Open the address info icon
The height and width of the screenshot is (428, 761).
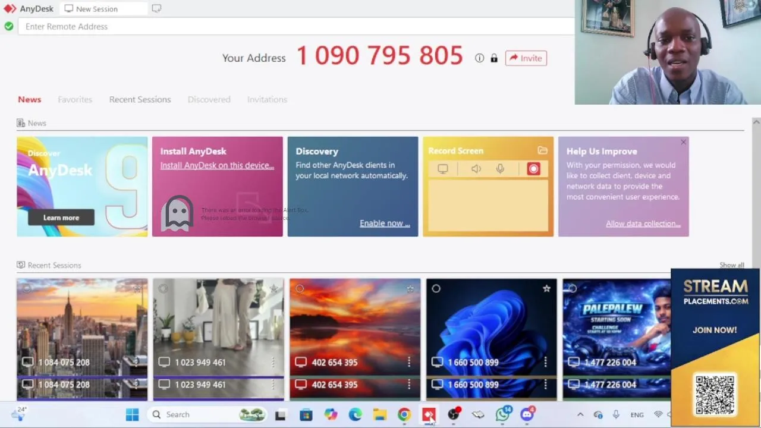tap(479, 58)
